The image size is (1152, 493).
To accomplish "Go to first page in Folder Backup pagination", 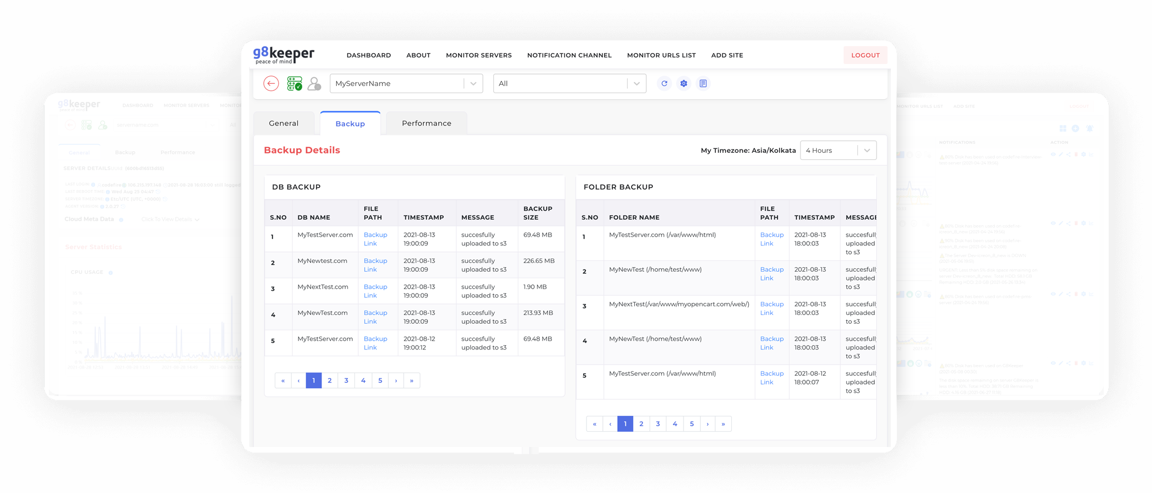I will (x=595, y=424).
